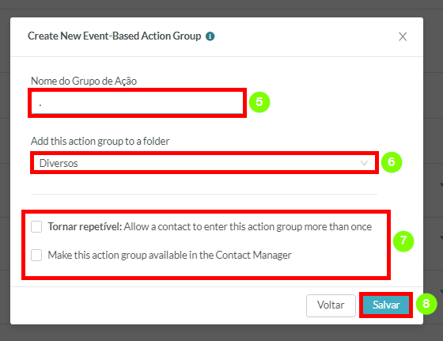This screenshot has width=443, height=341.
Task: Click the bold Tornar repetível label text
Action: coord(85,226)
